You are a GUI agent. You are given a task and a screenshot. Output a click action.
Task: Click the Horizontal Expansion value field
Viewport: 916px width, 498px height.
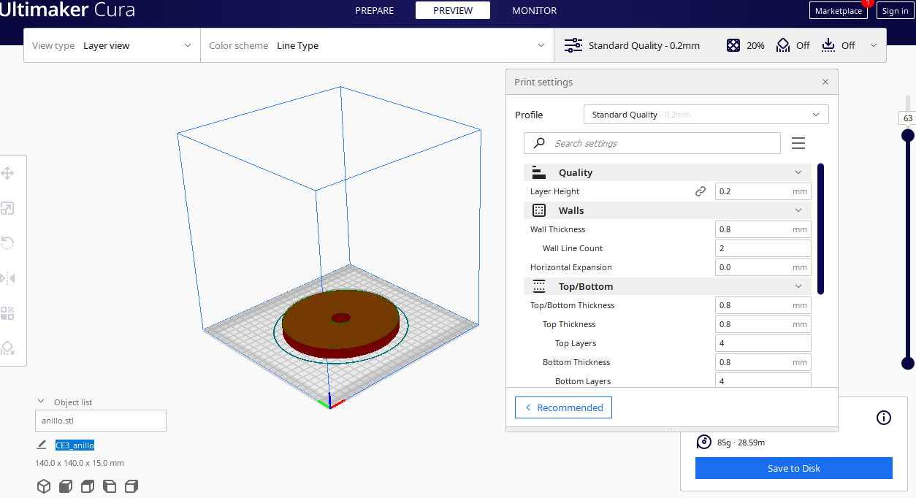[x=763, y=267]
